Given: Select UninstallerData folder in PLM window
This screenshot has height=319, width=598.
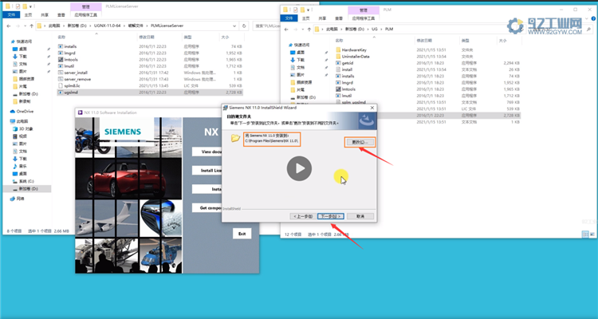Looking at the screenshot, I should tap(356, 56).
